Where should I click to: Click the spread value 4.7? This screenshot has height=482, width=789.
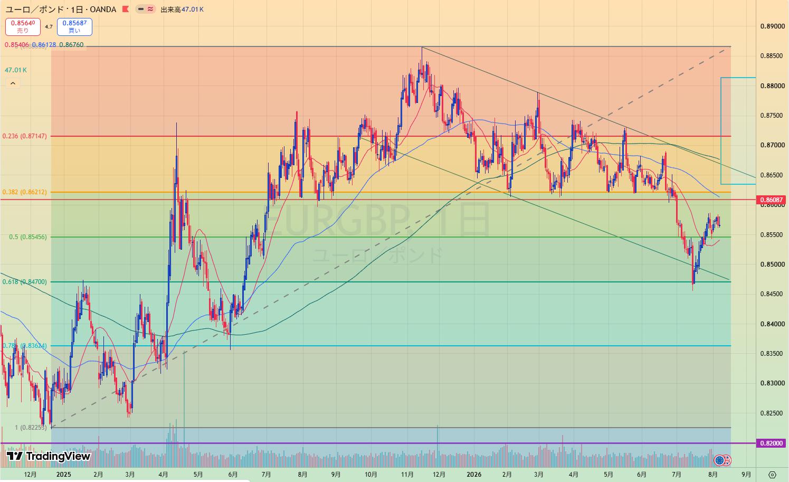point(49,26)
